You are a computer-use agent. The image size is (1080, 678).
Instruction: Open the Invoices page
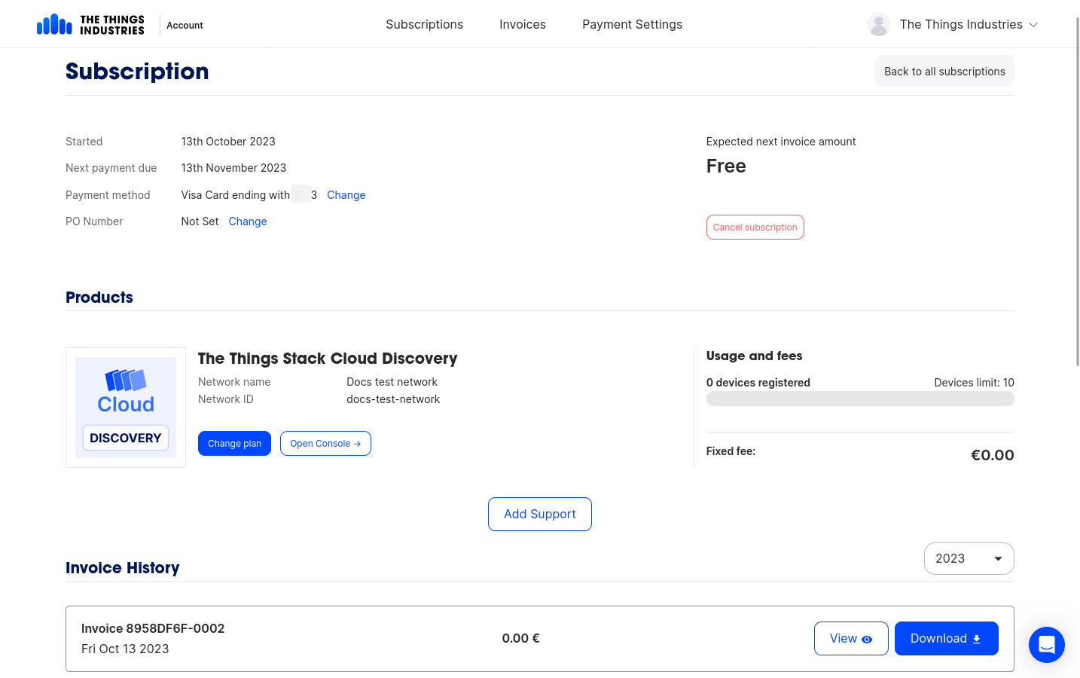click(x=522, y=24)
